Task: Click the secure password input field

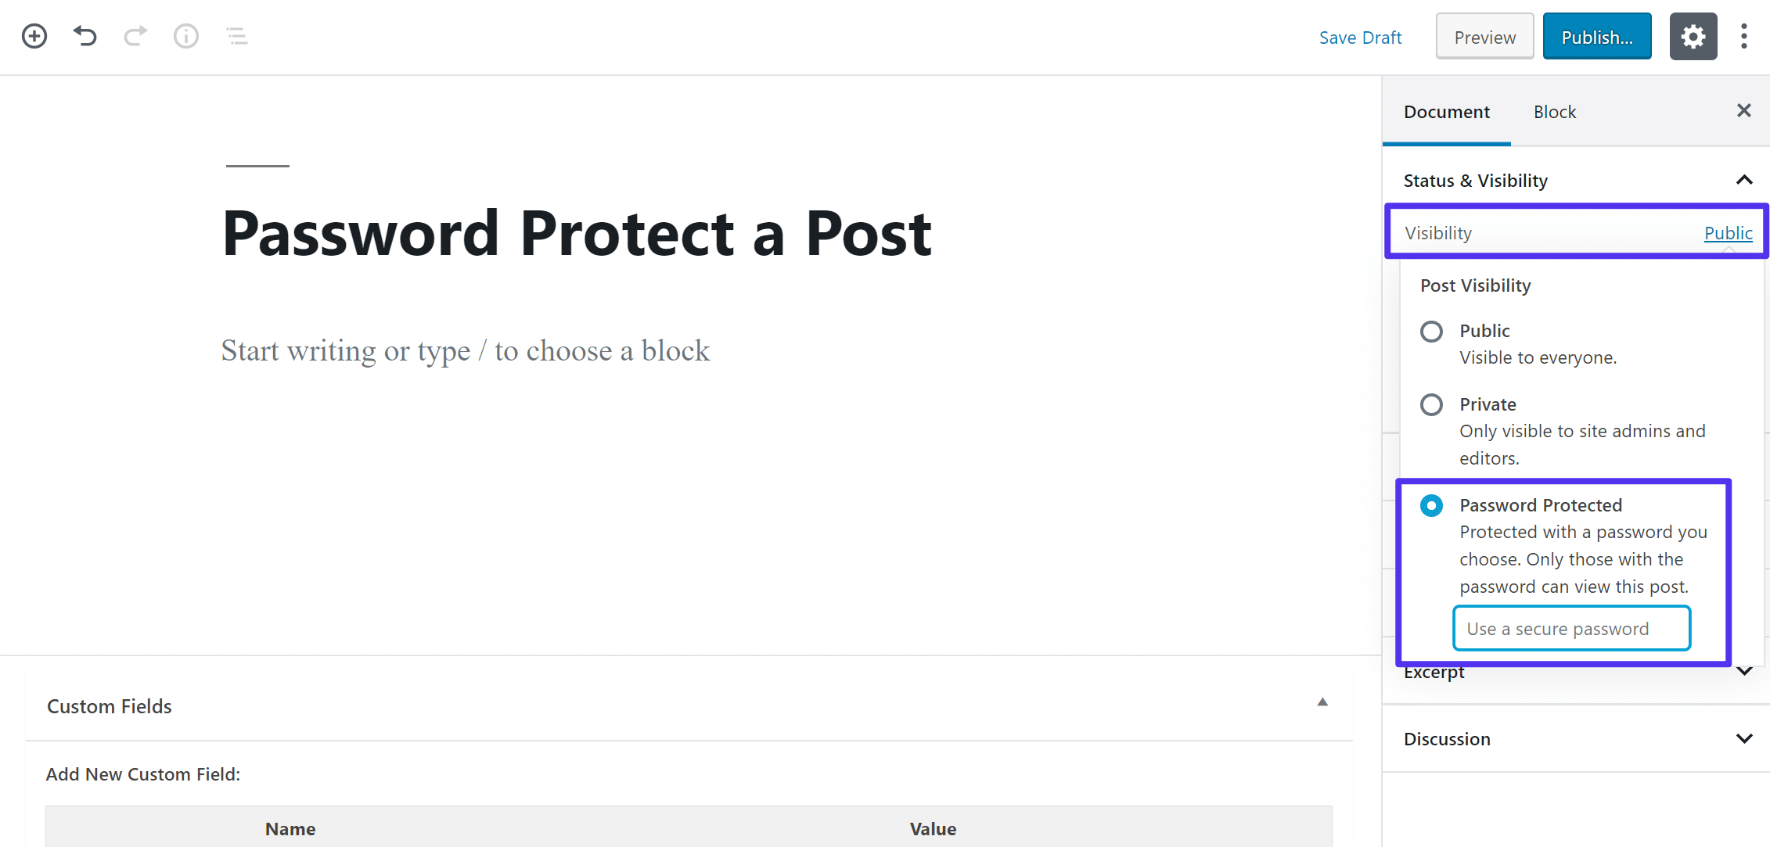Action: coord(1571,628)
